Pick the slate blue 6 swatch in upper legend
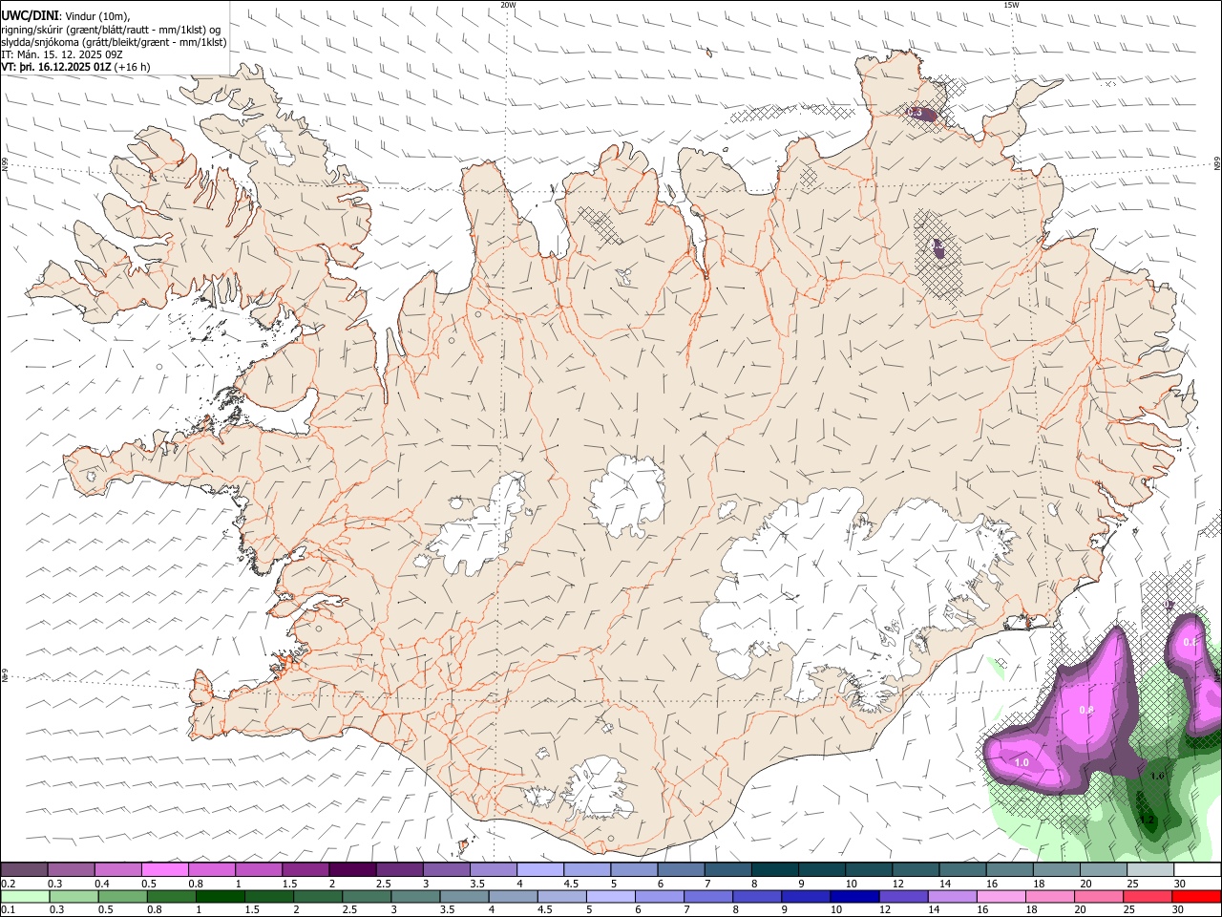This screenshot has width=1222, height=917. 680,870
